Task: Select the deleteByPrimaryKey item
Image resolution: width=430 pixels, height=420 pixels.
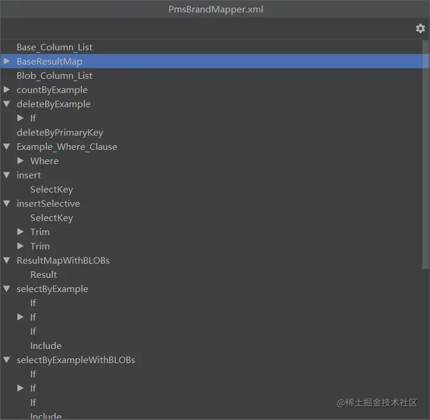Action: click(60, 133)
